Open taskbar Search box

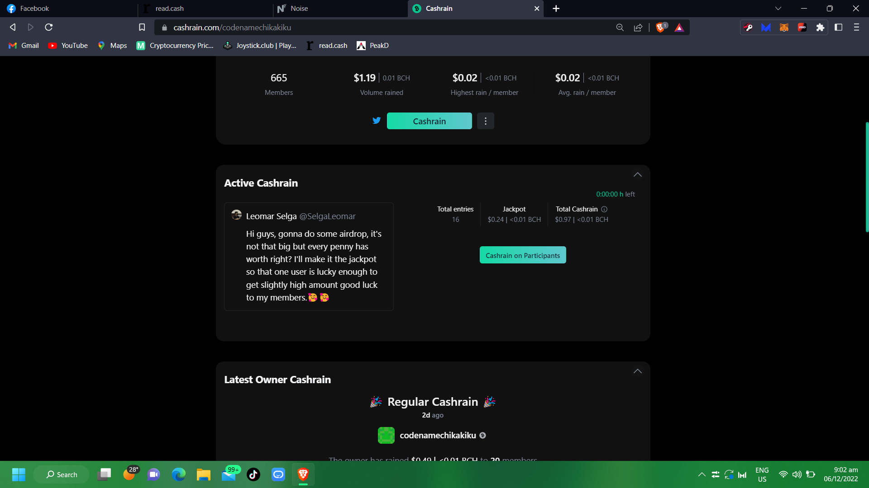click(62, 475)
